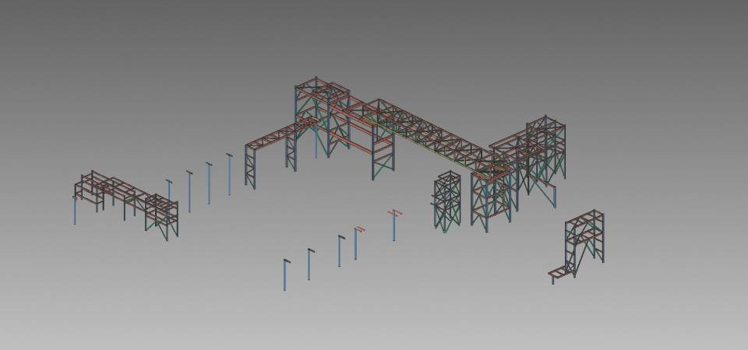Pick the third post in the lower column row
The image size is (748, 350).
[x=340, y=251]
